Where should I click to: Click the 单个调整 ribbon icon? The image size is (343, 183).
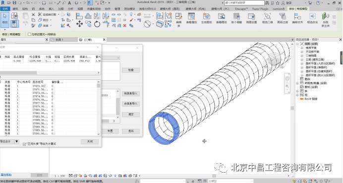coord(236,18)
